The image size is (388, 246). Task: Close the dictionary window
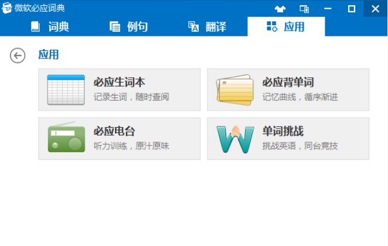point(375,9)
